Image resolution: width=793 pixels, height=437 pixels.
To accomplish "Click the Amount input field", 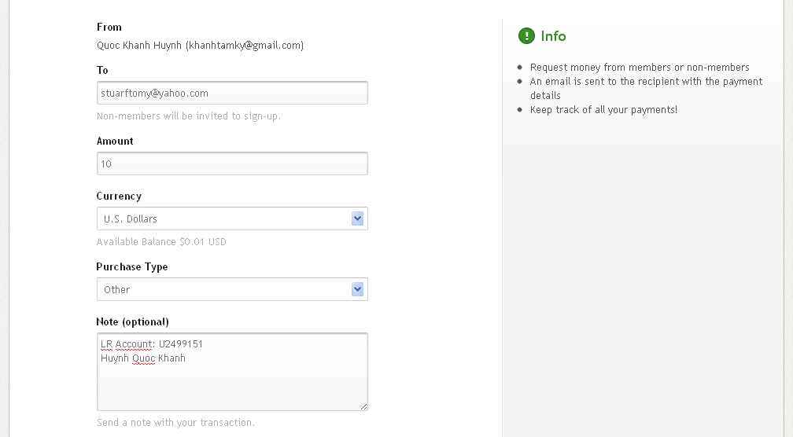I will coord(232,163).
